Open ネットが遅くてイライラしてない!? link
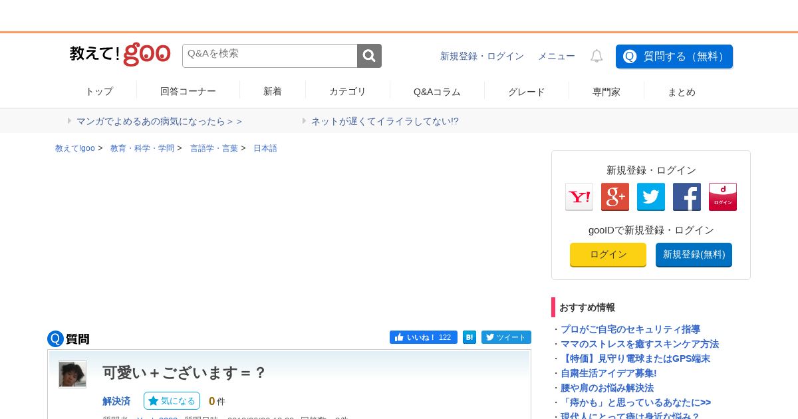798x419 pixels. click(385, 121)
